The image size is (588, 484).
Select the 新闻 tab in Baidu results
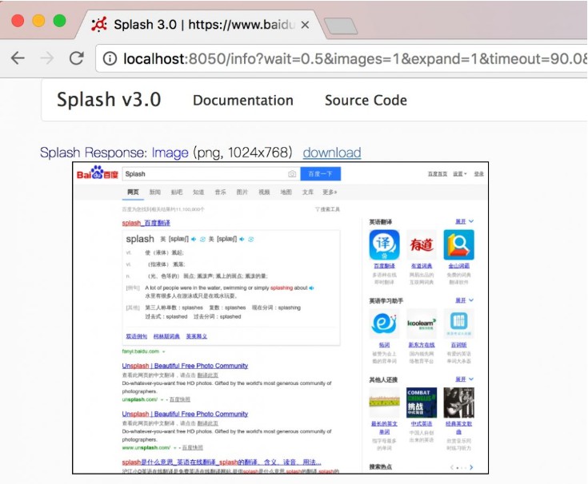(155, 192)
